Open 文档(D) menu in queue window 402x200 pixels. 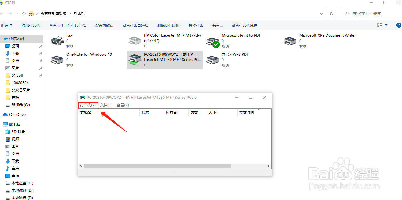point(106,105)
